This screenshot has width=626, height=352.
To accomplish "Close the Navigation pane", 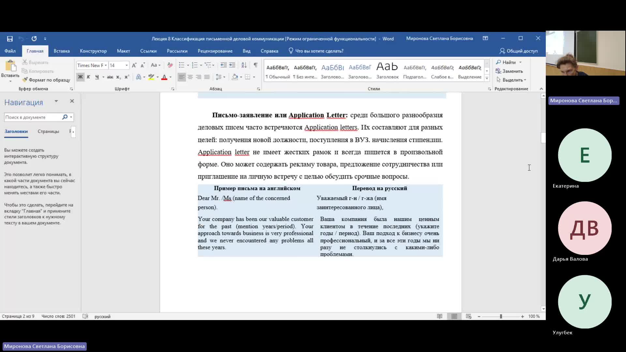I will pyautogui.click(x=72, y=101).
